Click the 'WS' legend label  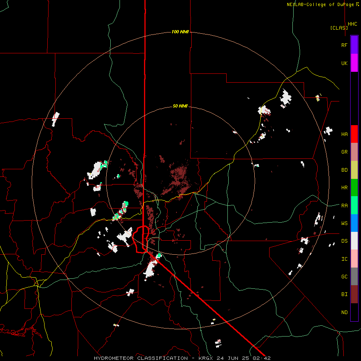tap(344, 223)
